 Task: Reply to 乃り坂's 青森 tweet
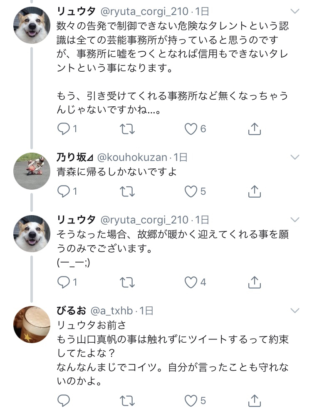(63, 191)
